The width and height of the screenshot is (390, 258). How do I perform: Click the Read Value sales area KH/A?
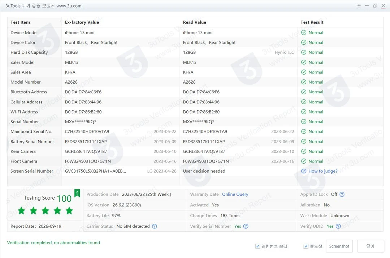[188, 72]
